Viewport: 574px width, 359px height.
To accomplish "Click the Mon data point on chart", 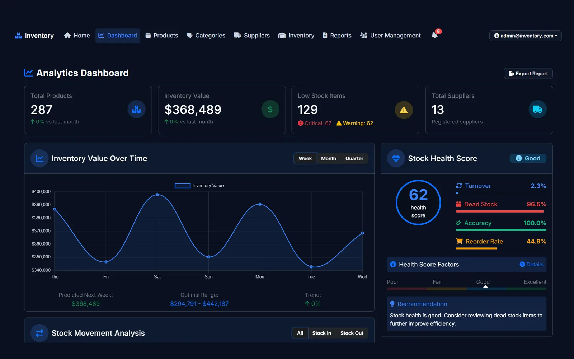I will [x=260, y=204].
